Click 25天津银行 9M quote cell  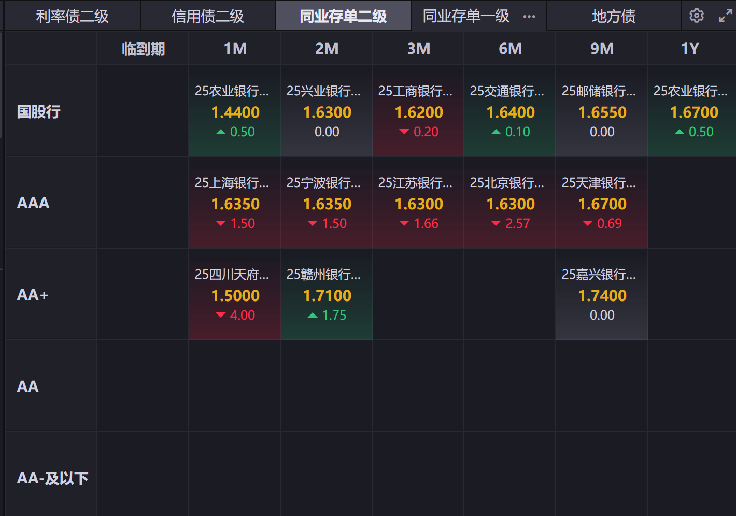tap(602, 203)
